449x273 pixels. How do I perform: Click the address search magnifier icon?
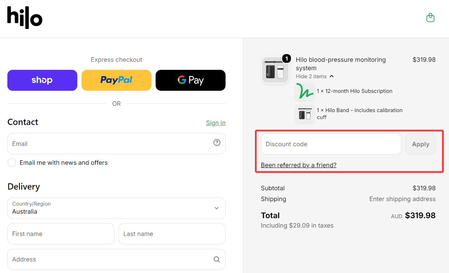(217, 259)
